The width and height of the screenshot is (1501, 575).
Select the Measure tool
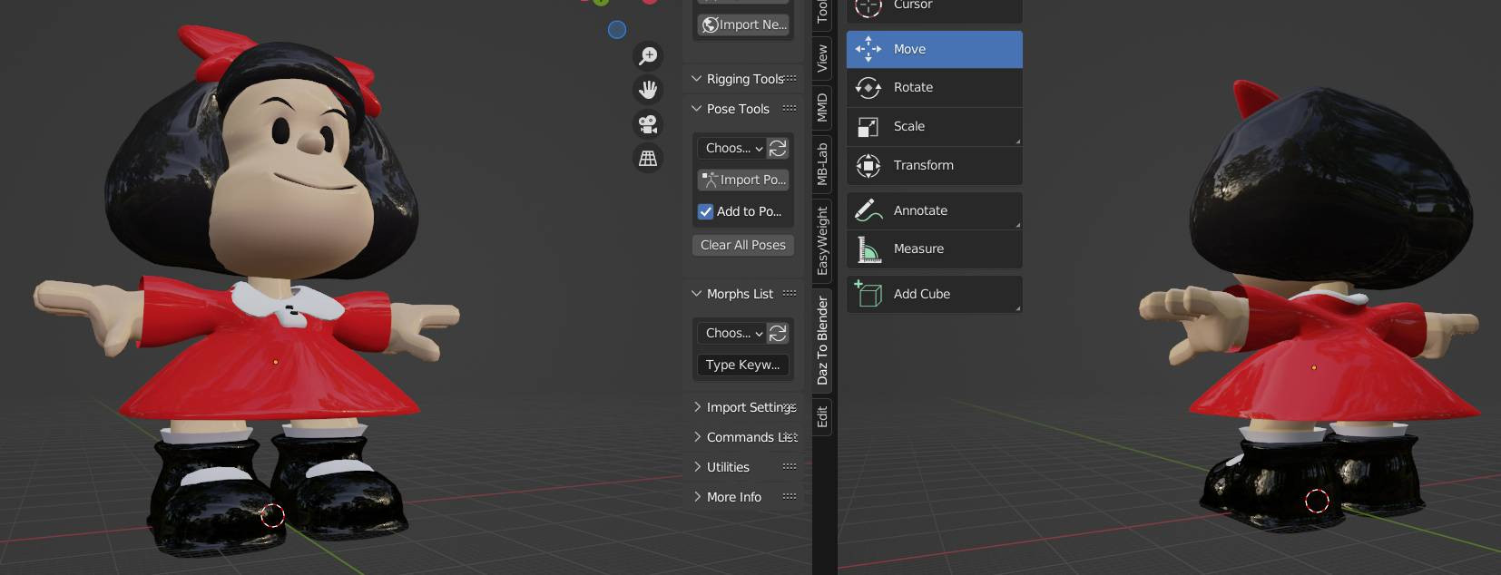(x=934, y=249)
